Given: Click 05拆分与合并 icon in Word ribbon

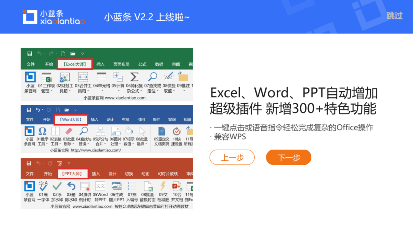Looking at the screenshot, I should click(x=100, y=131).
